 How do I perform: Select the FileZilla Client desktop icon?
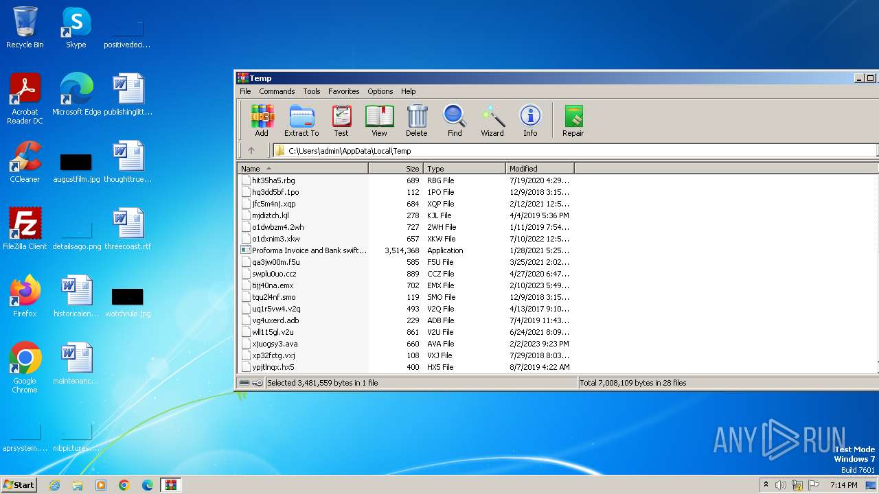pos(25,229)
